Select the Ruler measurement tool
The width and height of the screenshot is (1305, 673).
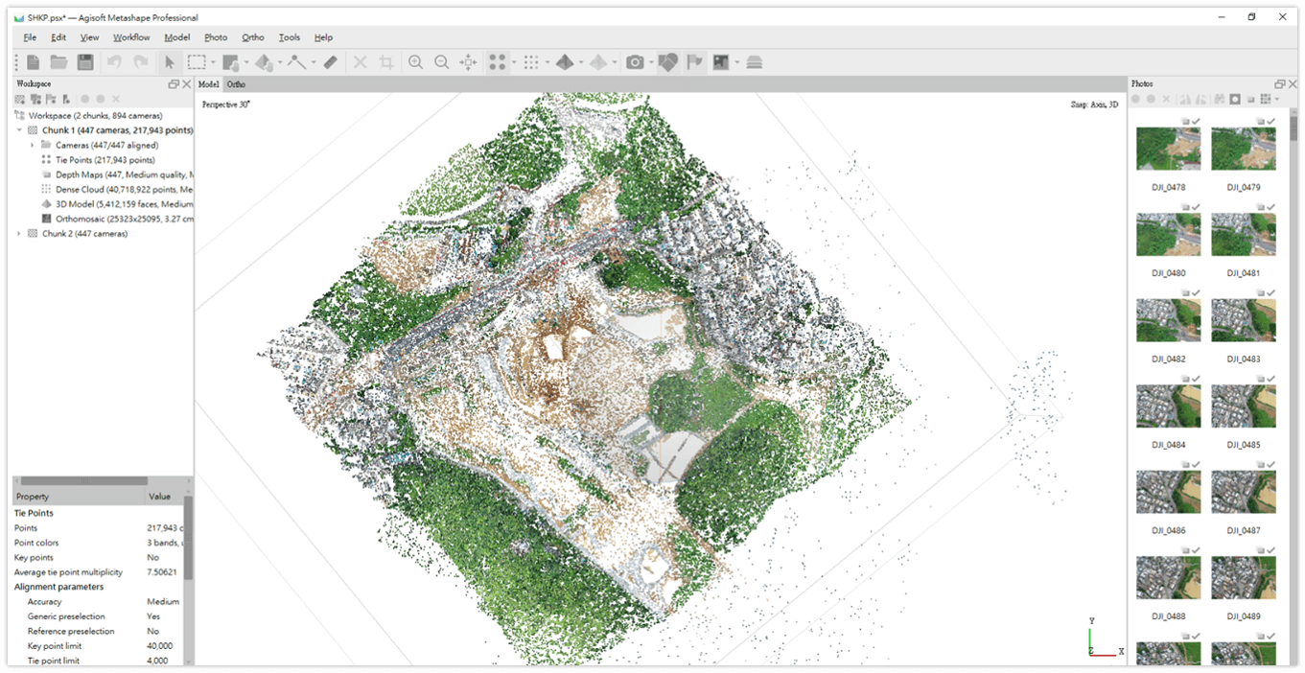(330, 62)
